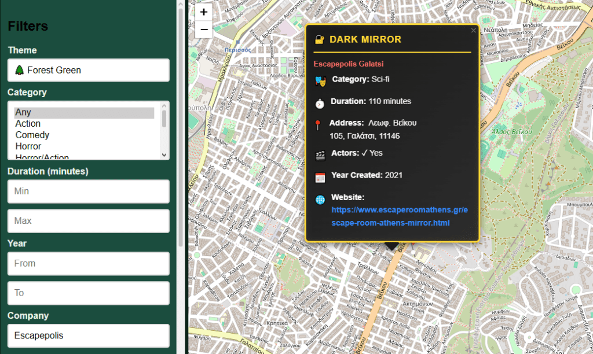
Task: Select Horror in the Category list
Action: click(x=28, y=146)
